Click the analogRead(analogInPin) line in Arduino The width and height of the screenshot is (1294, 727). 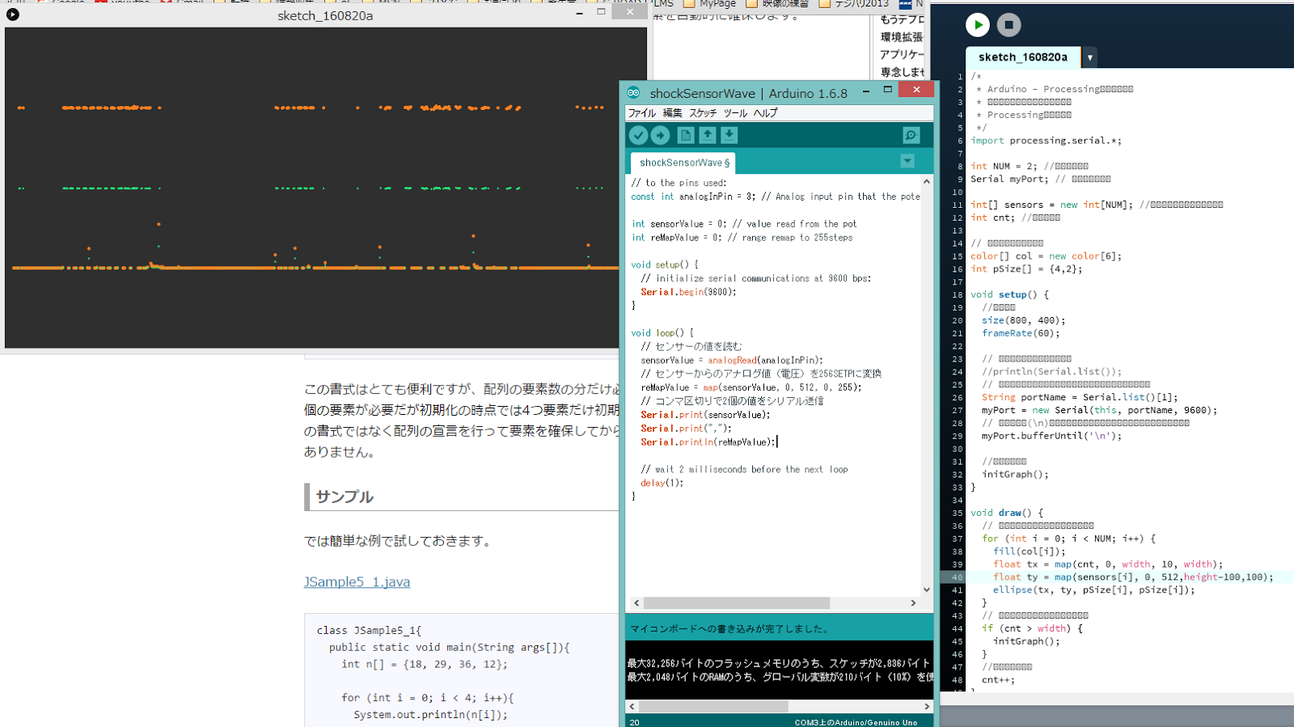[x=732, y=361]
